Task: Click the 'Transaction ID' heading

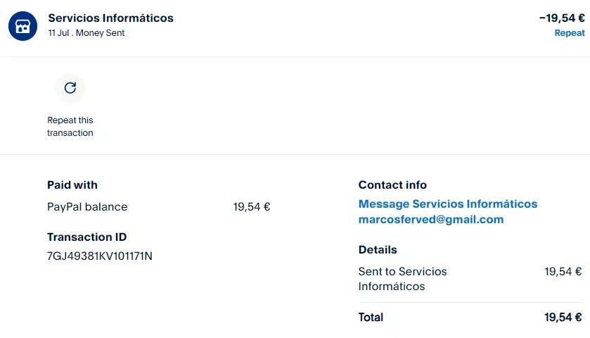Action: 86,237
